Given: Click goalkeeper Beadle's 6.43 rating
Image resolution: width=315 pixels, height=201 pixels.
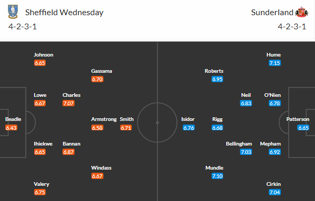Looking at the screenshot, I should click(11, 128).
